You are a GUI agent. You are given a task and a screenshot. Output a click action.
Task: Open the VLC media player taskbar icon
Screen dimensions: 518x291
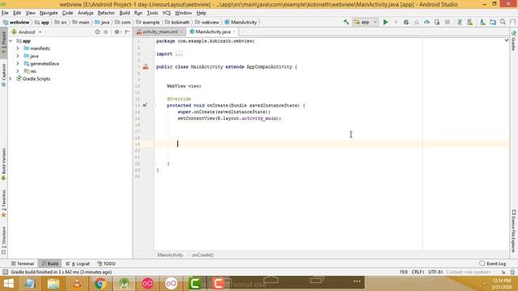77,284
